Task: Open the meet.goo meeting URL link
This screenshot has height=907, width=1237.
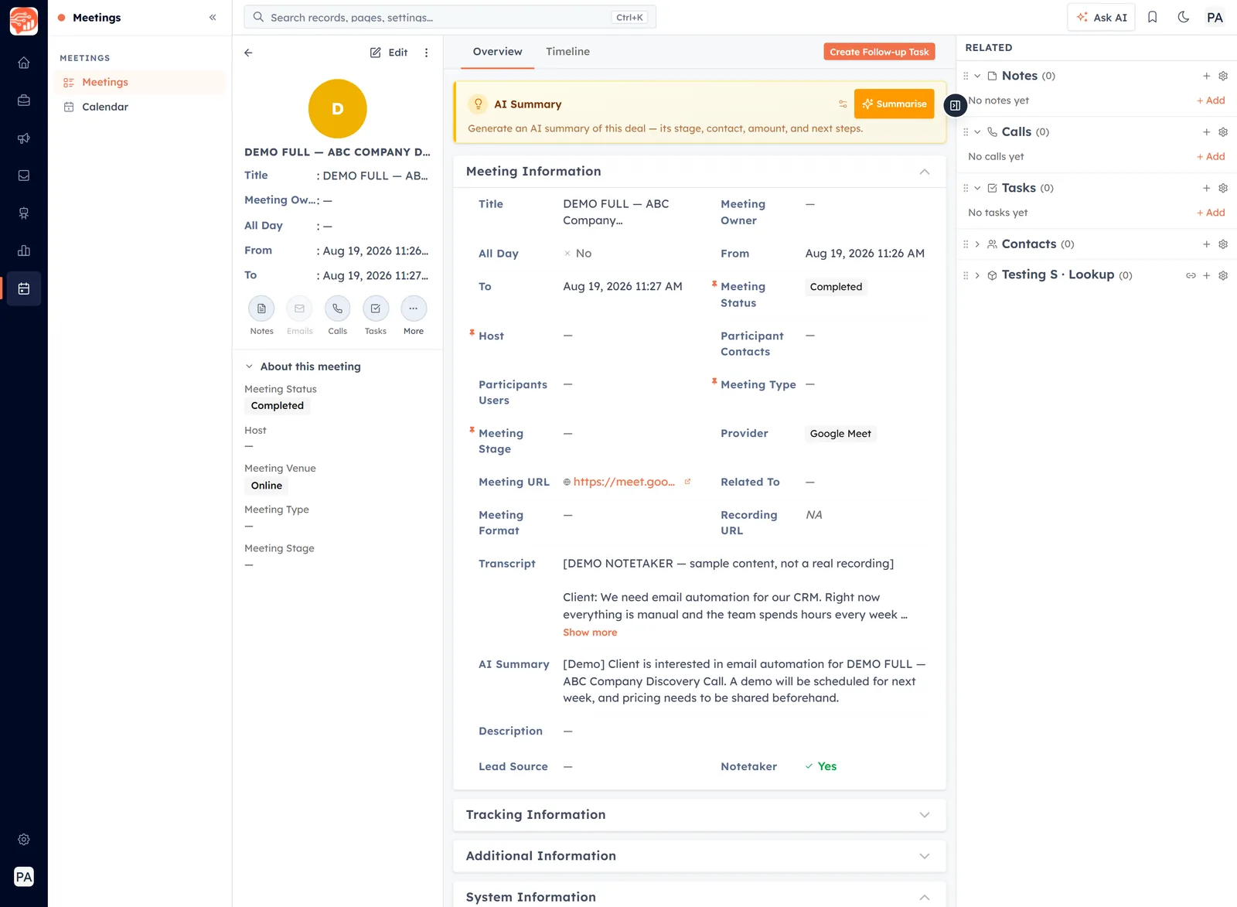Action: (623, 482)
